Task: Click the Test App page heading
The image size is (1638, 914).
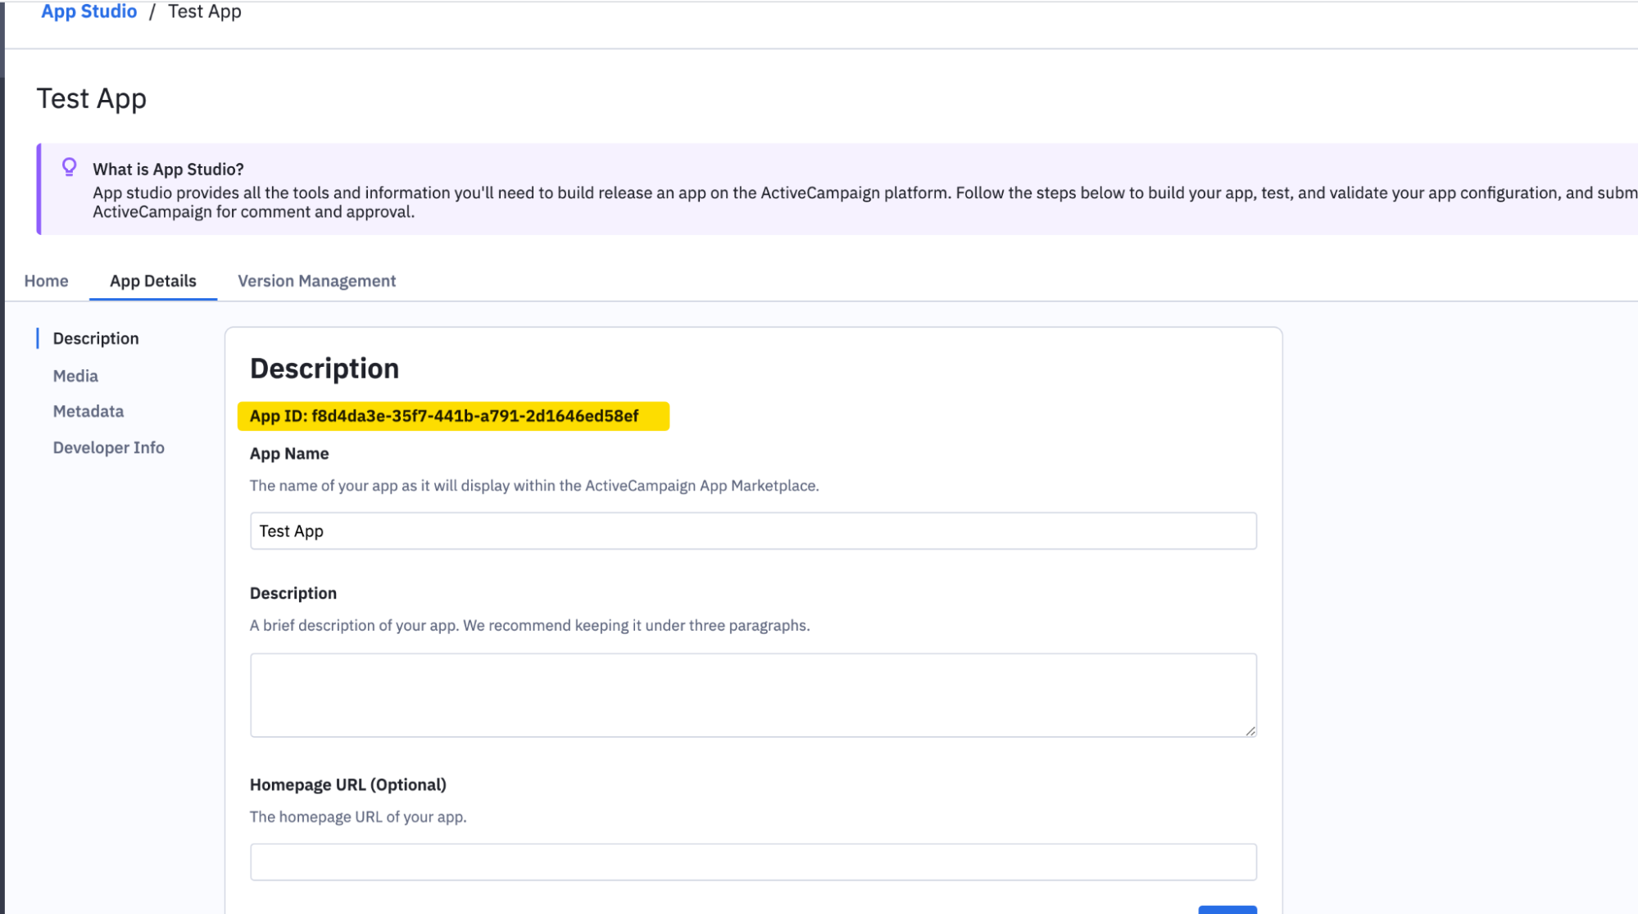Action: [92, 98]
